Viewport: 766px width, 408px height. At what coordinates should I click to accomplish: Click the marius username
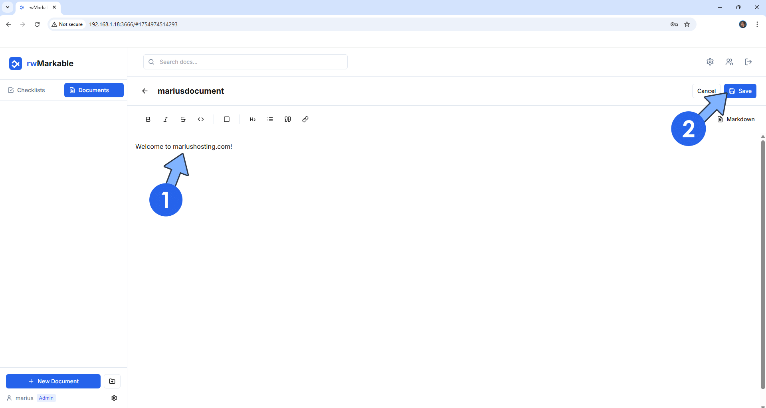(x=24, y=398)
